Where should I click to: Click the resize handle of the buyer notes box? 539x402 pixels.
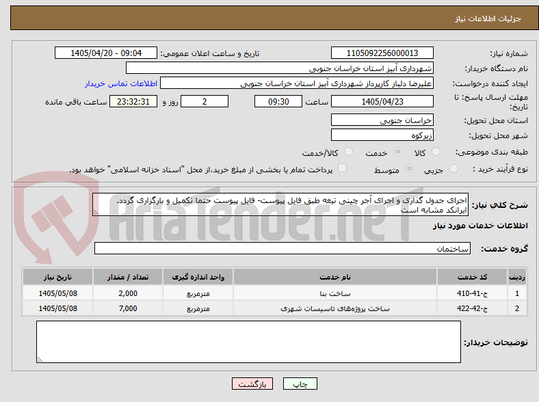click(40, 359)
